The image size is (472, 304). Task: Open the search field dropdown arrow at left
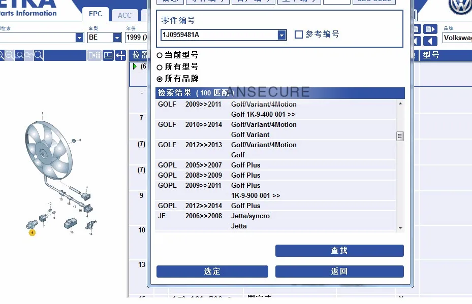tap(79, 38)
